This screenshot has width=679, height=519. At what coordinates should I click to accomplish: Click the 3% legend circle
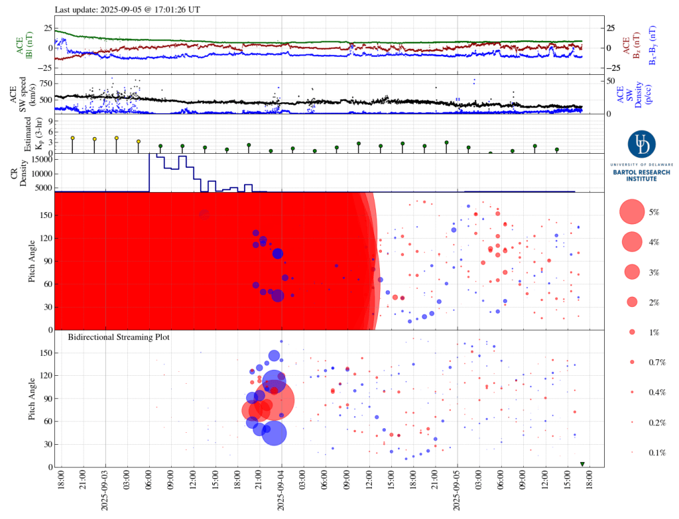coord(632,272)
